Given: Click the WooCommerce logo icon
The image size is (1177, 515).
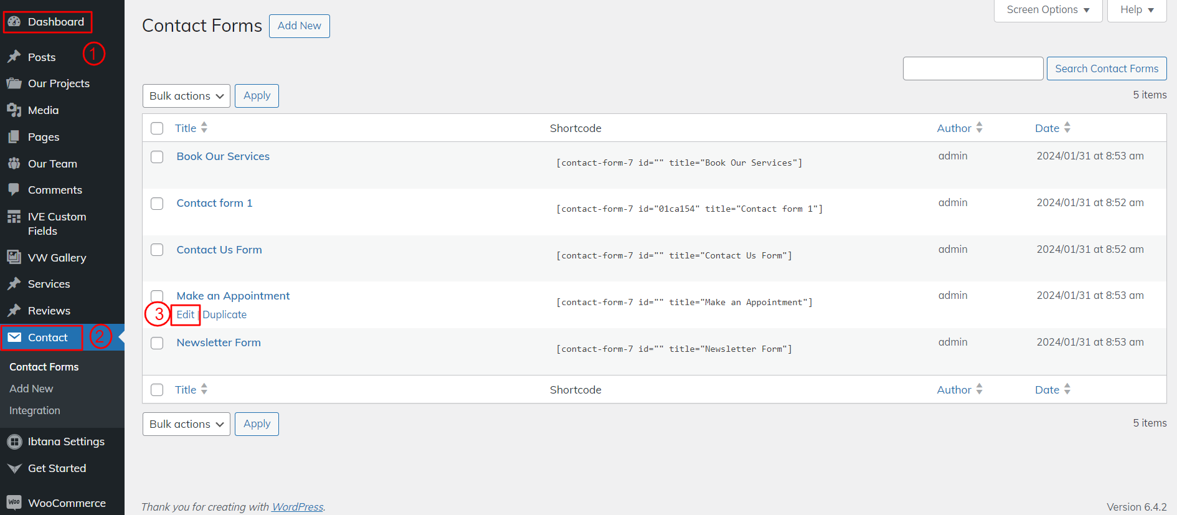Looking at the screenshot, I should click(14, 503).
